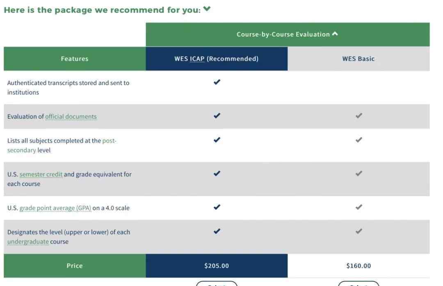Click WES Basic checkmark for undergraduate course level

point(359,231)
